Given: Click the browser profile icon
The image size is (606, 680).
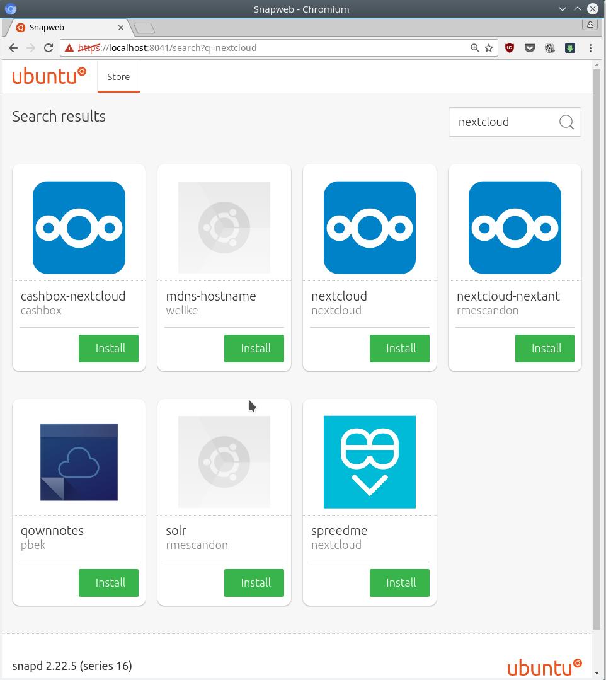Looking at the screenshot, I should 590,25.
